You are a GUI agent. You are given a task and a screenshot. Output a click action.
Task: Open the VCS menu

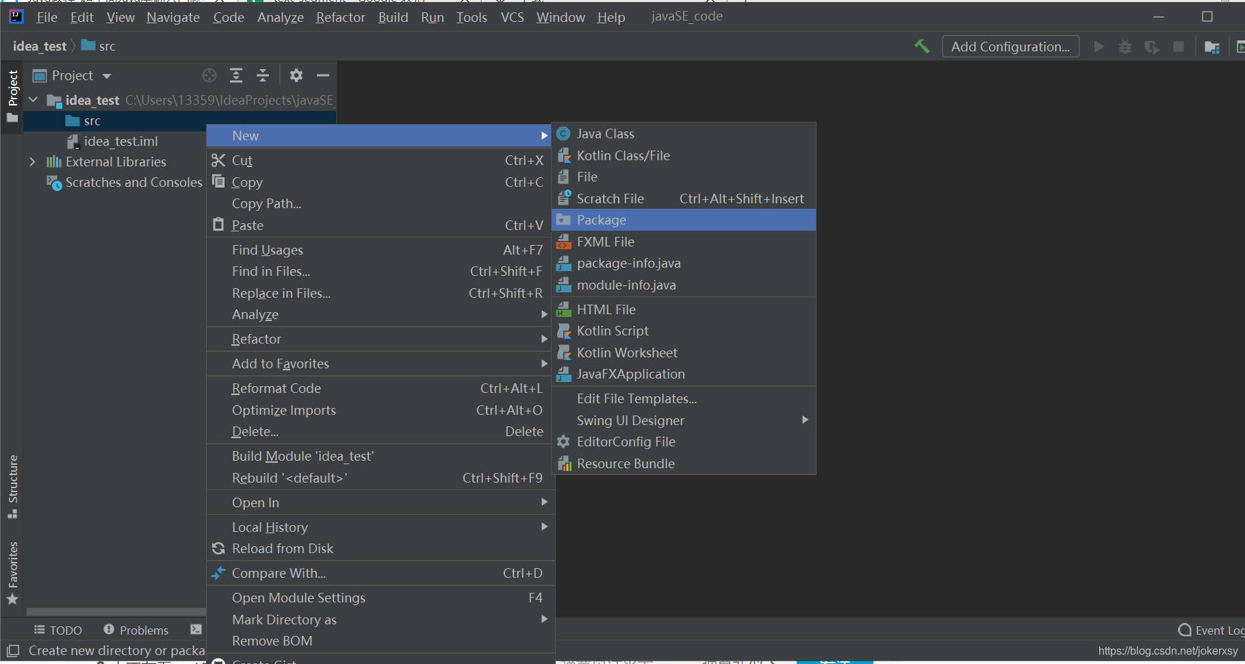pos(512,17)
